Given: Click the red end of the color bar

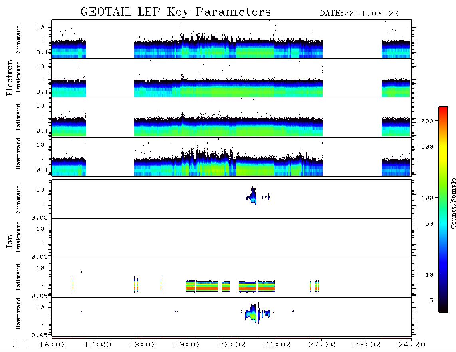Looking at the screenshot, I should pyautogui.click(x=443, y=111).
